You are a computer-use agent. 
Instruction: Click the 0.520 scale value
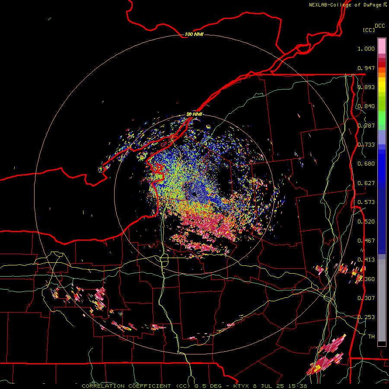366,222
